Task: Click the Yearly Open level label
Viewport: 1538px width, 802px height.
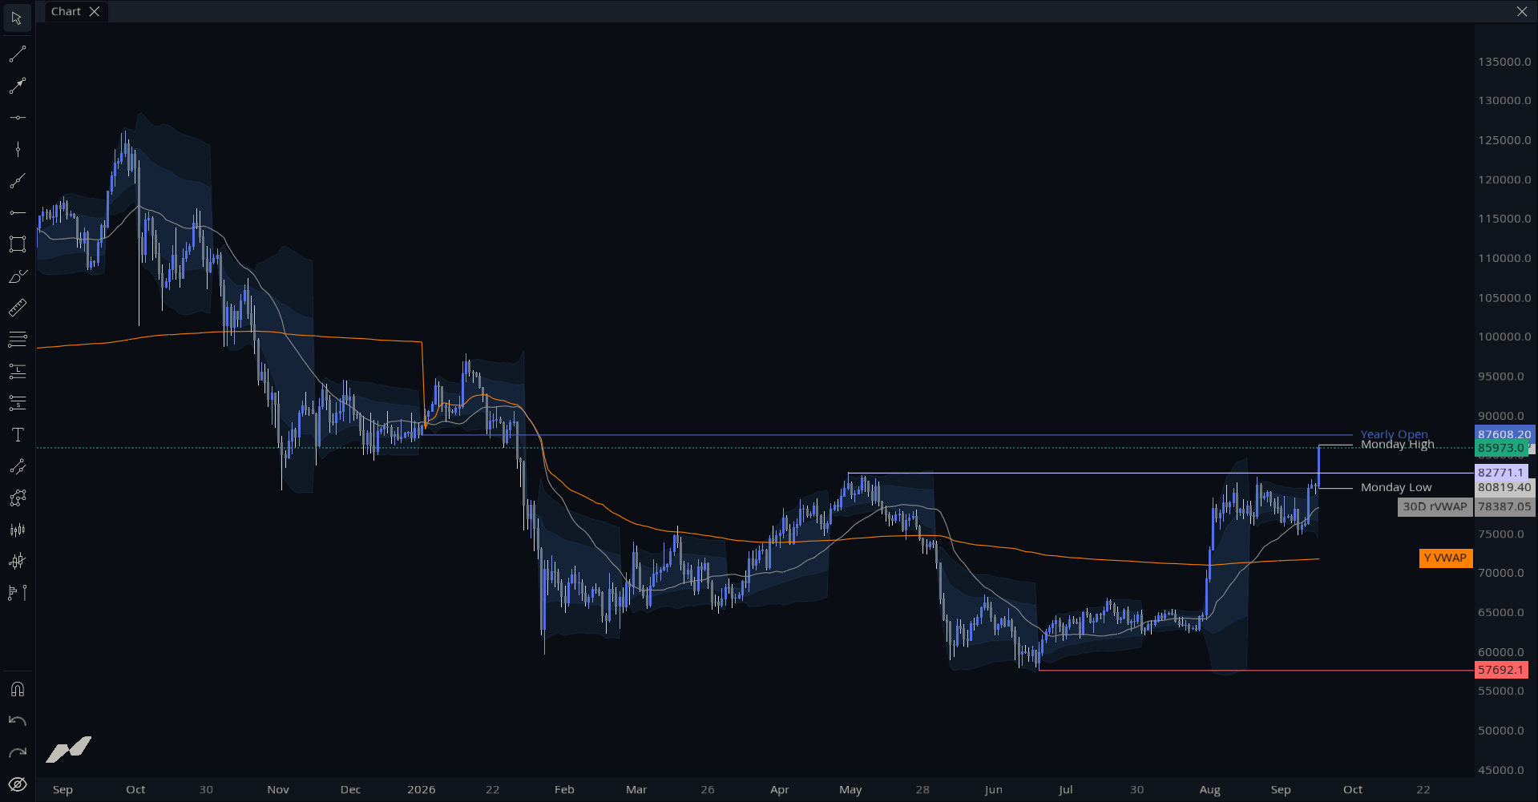Action: tap(1394, 434)
